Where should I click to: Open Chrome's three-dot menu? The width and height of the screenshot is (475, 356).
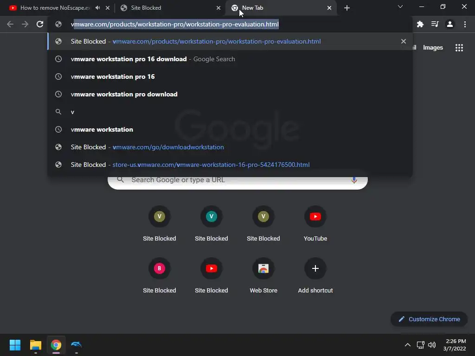click(465, 24)
